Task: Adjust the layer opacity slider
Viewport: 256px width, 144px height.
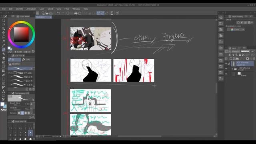Action: coord(245,52)
